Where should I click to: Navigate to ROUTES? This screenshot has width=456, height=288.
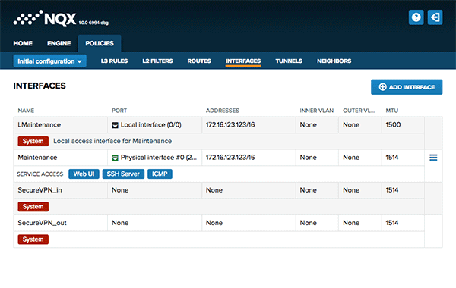(199, 61)
